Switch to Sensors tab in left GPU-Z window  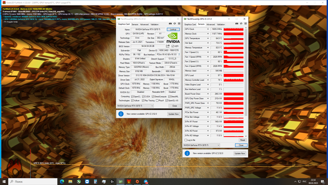coord(135,24)
